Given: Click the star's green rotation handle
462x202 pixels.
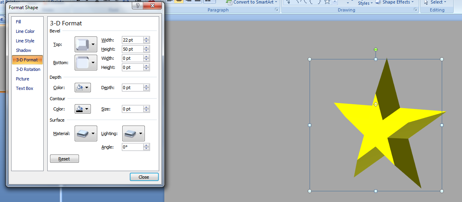Looking at the screenshot, I should click(x=375, y=50).
